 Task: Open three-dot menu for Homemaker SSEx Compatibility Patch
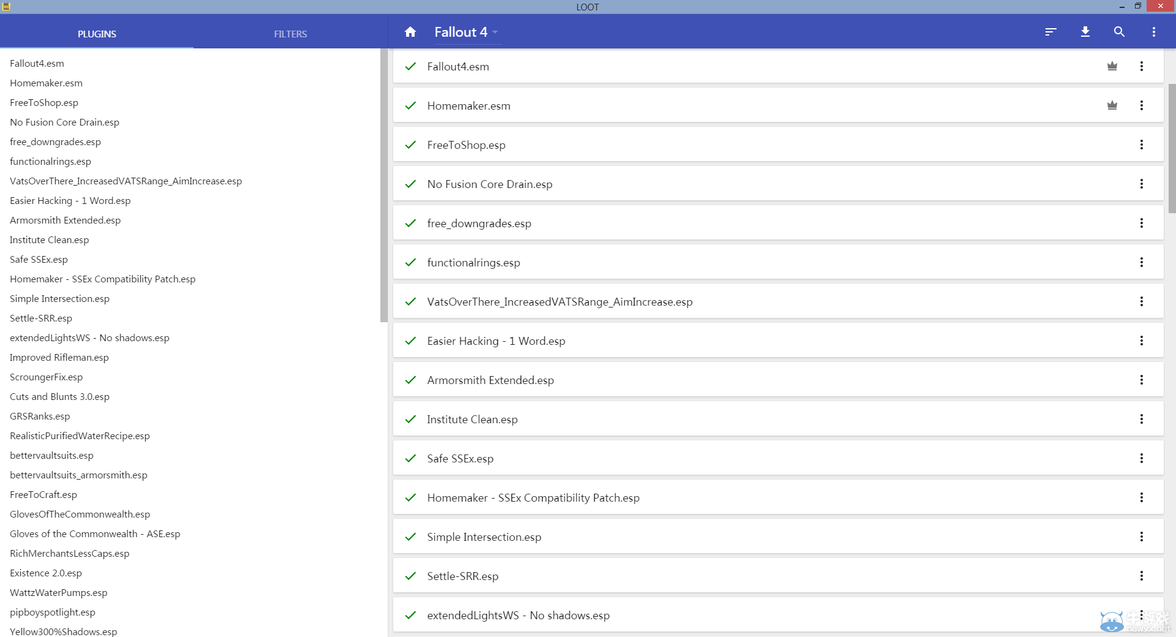pos(1142,497)
